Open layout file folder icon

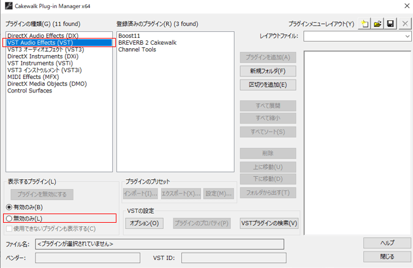[x=377, y=24]
